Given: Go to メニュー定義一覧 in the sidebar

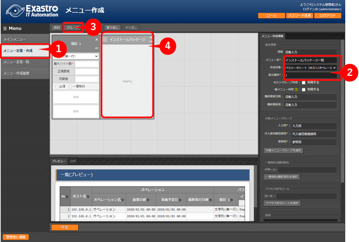Looking at the screenshot, I should [x=25, y=62].
